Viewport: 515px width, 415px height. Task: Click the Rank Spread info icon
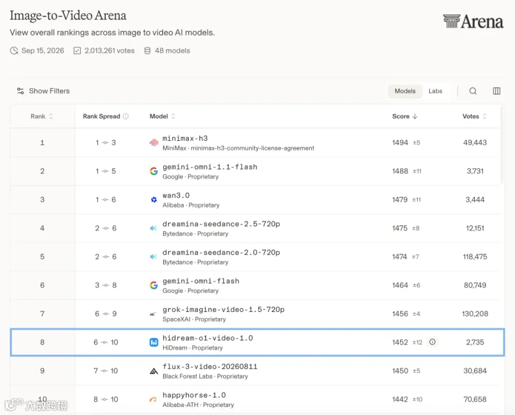coord(126,116)
